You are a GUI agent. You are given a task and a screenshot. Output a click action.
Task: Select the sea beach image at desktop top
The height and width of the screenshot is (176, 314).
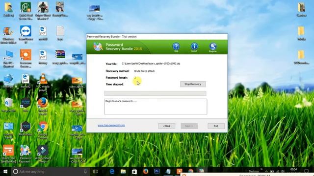coord(95,12)
